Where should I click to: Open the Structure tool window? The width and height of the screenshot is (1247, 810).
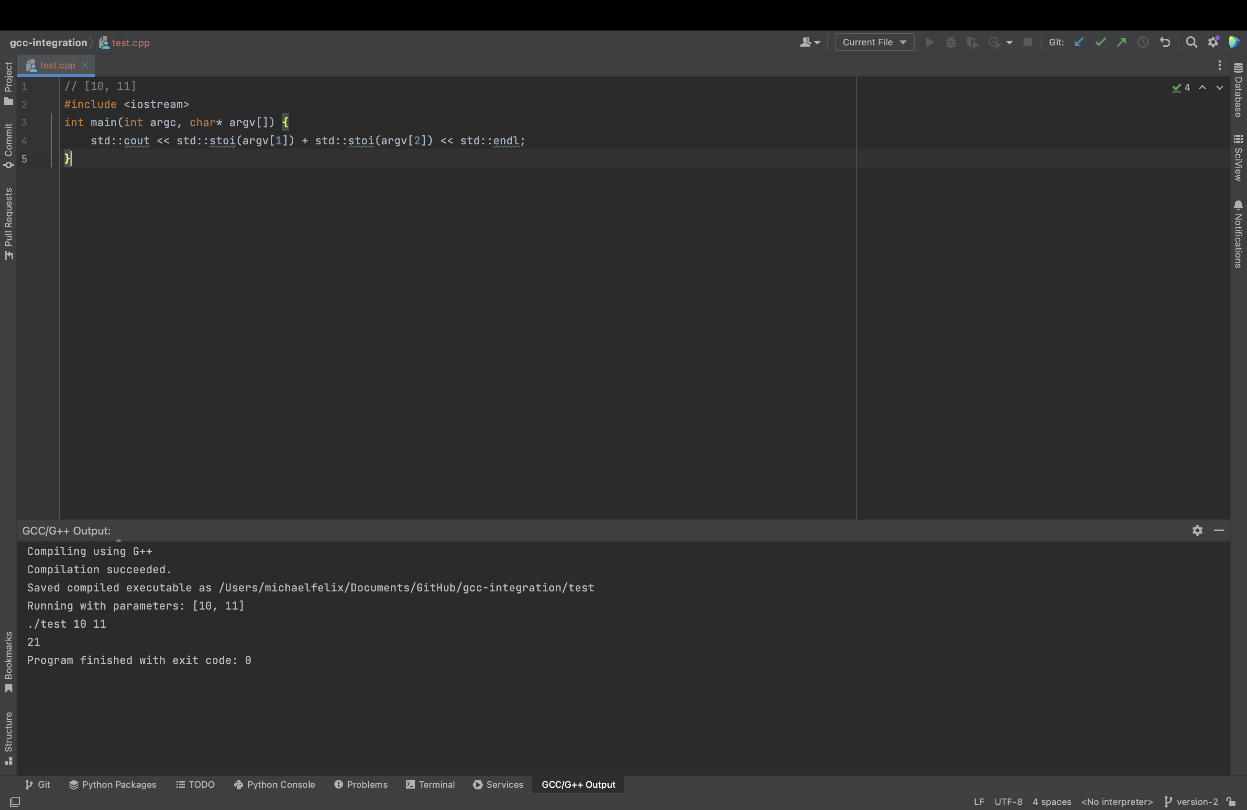click(x=8, y=739)
